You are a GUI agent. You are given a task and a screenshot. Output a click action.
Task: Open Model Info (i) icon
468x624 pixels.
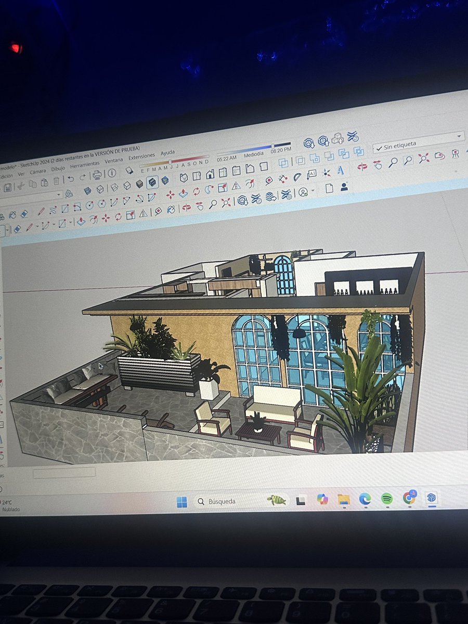point(112,173)
